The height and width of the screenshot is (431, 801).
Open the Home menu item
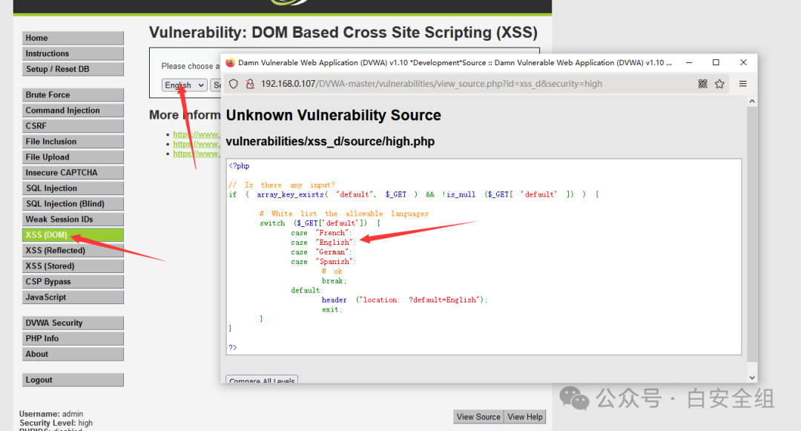73,39
